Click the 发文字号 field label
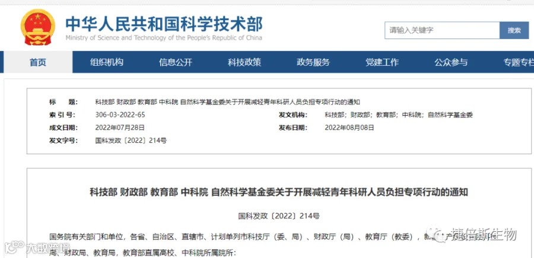The width and height of the screenshot is (534, 258). pos(63,140)
